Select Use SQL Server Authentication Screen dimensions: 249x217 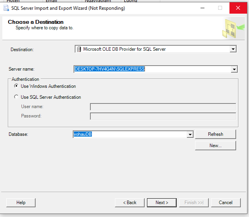tap(16, 97)
